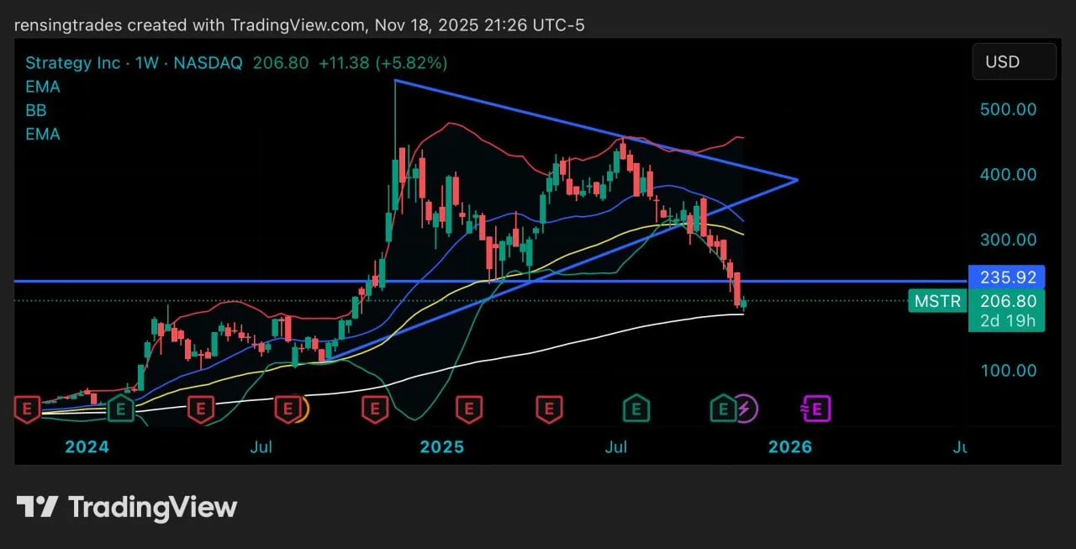The width and height of the screenshot is (1076, 549).
Task: Click the 500.00 level on price axis
Action: (x=1008, y=109)
